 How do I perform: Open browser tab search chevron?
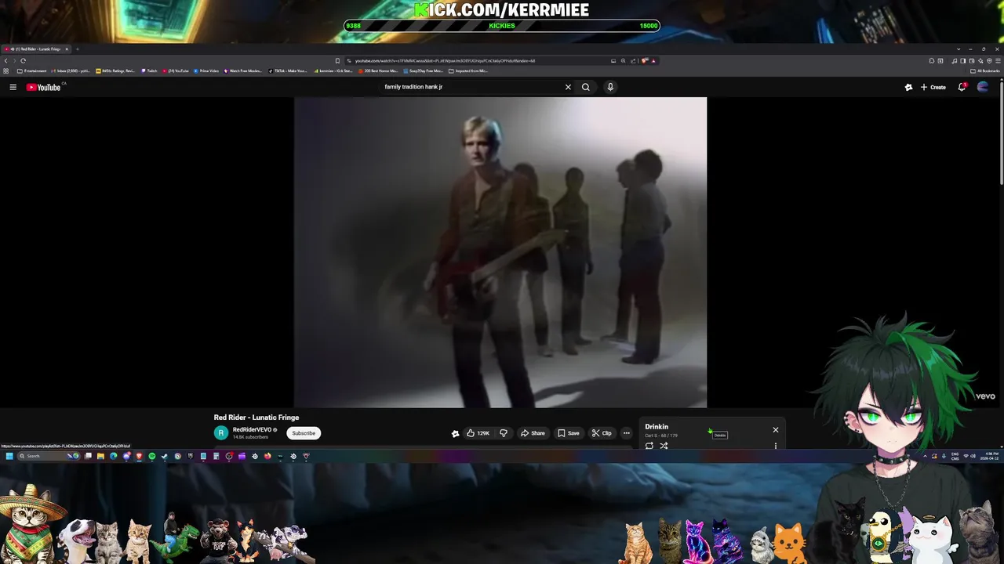958,49
